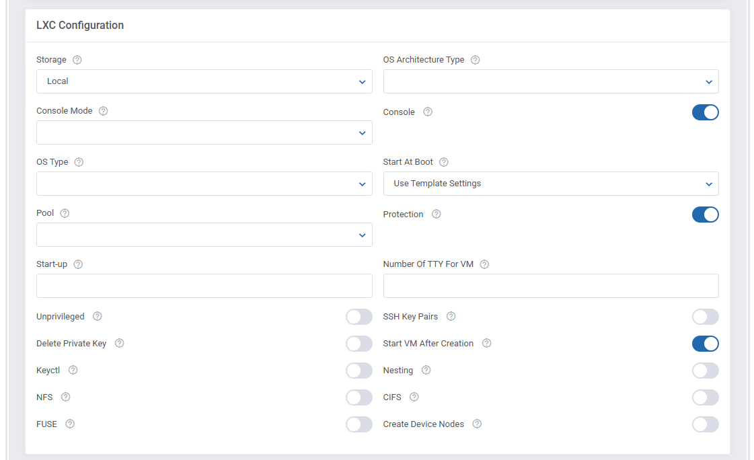Enable the Unprivileged toggle
This screenshot has height=460, width=754.
pyautogui.click(x=359, y=317)
